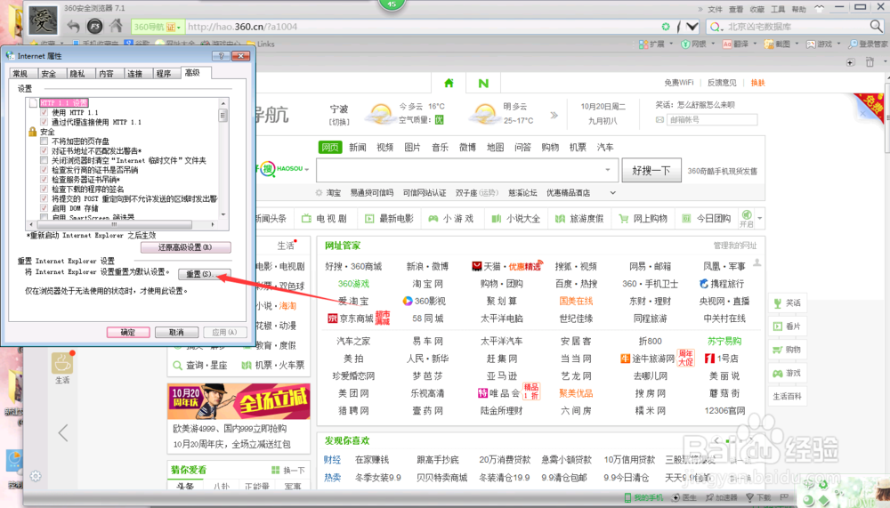
Task: Click the 看片 sidebar shortcut
Action: 788,327
